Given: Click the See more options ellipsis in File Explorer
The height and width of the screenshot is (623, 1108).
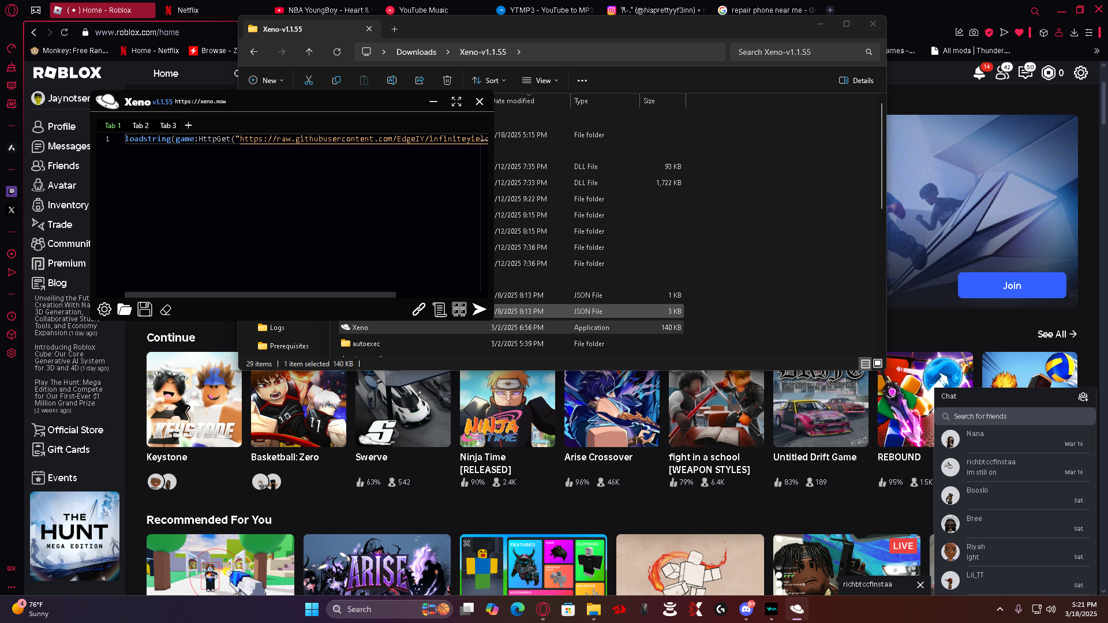Looking at the screenshot, I should 582,81.
